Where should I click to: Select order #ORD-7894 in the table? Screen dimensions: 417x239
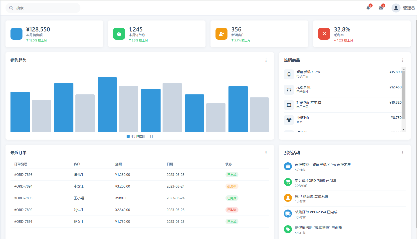[x=23, y=186]
